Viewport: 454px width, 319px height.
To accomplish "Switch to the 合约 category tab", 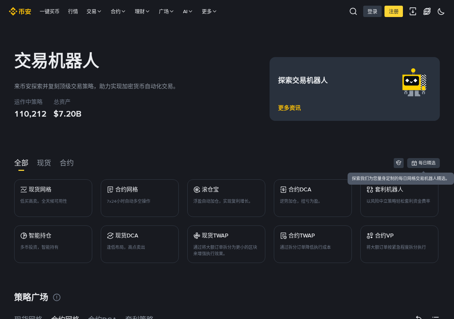I will coord(67,163).
